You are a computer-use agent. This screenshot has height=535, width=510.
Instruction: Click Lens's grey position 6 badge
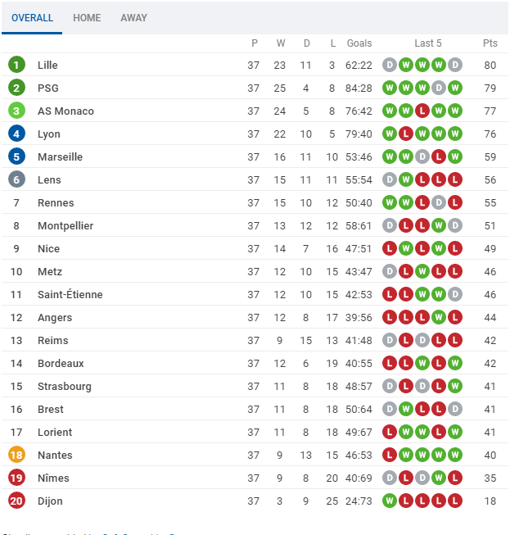[x=17, y=179]
